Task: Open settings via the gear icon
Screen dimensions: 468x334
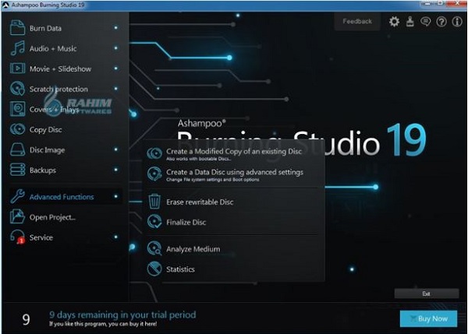Action: pos(394,22)
